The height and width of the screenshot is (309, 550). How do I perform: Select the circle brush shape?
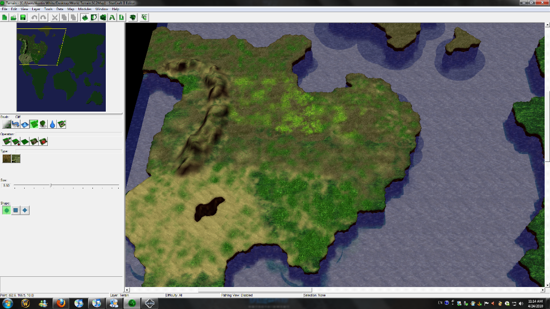[6, 210]
